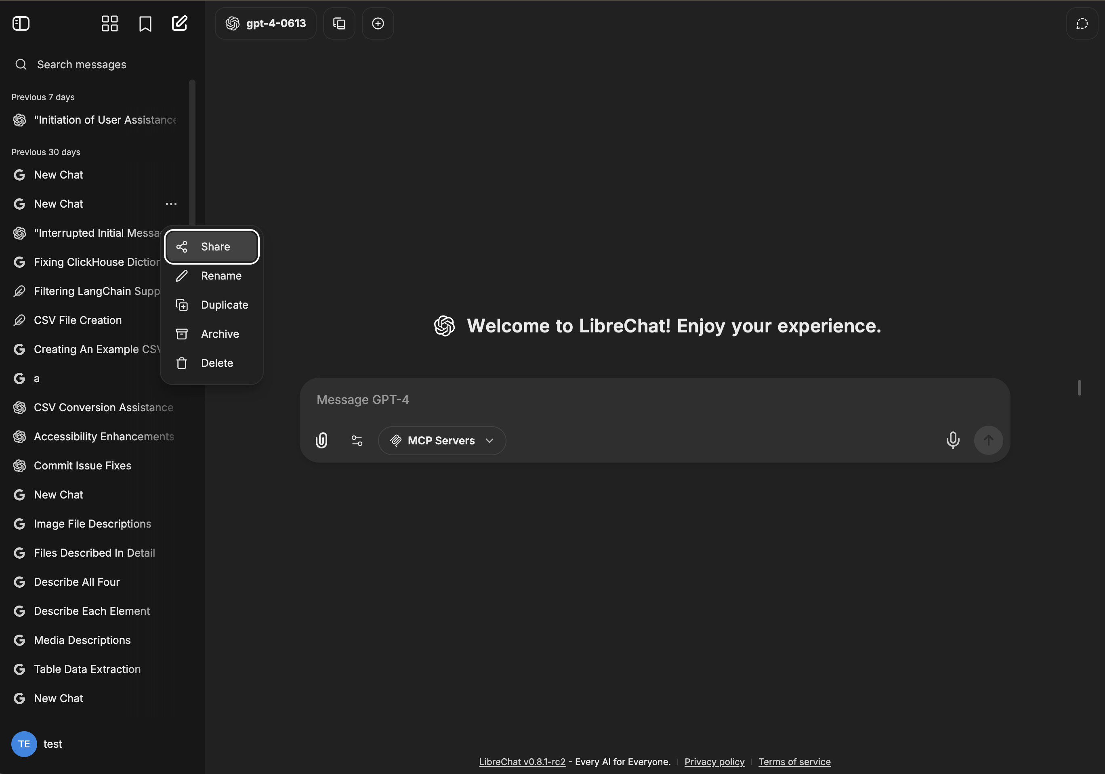Activate voice input with the microphone icon
This screenshot has height=774, width=1105.
click(952, 440)
